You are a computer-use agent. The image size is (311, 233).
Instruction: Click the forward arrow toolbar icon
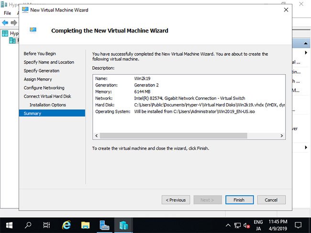pyautogui.click(x=14, y=23)
